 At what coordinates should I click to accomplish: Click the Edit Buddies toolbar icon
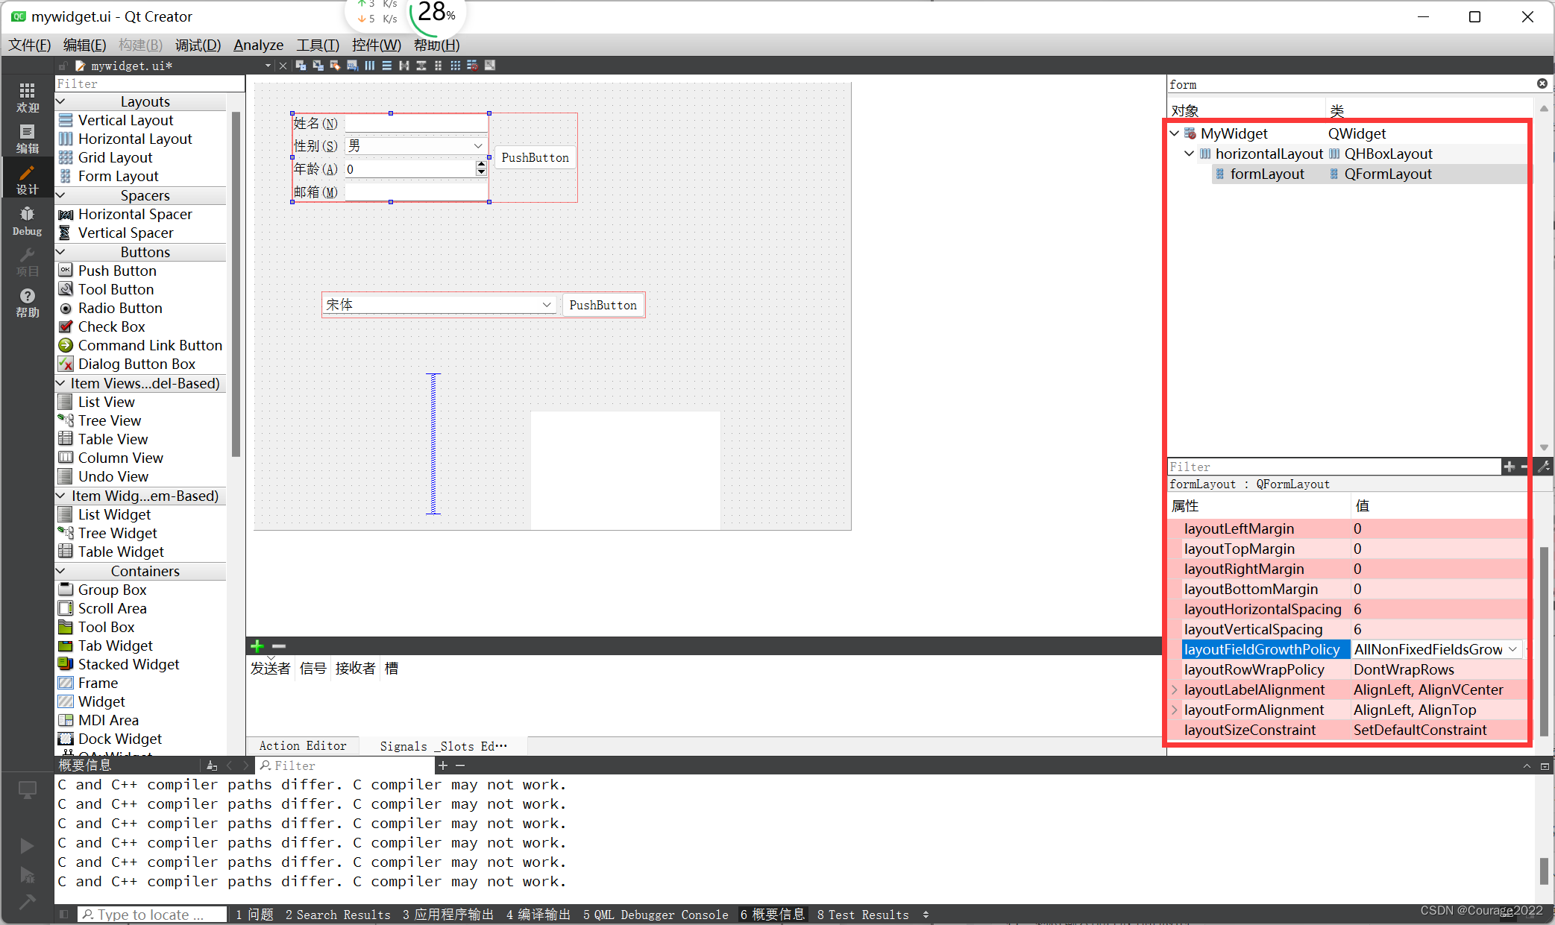(x=335, y=66)
